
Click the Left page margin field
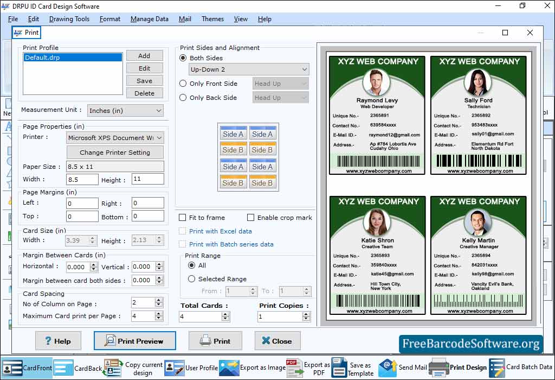(x=82, y=204)
